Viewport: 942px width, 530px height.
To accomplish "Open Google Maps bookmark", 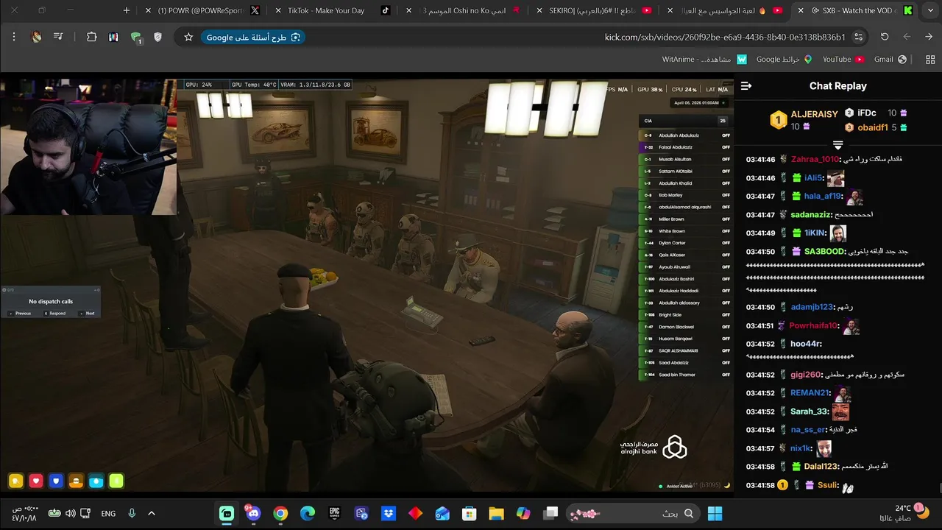I will 783,60.
